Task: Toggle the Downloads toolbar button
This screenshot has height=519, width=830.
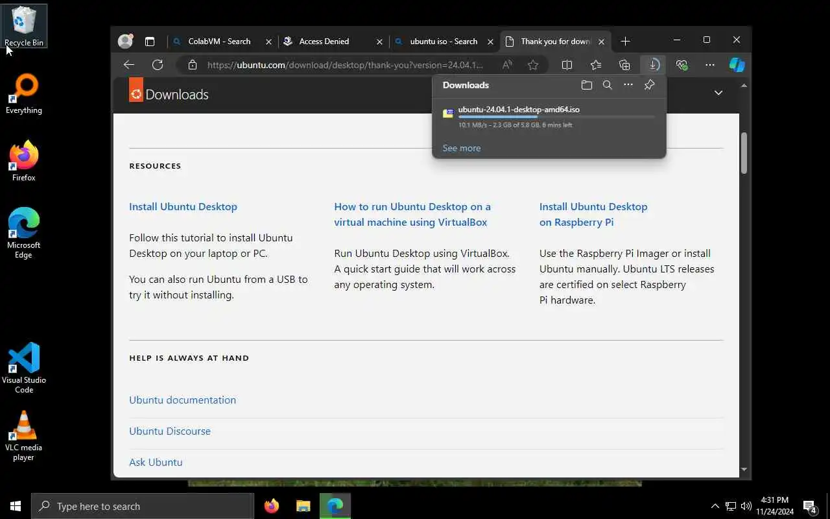Action: 653,65
